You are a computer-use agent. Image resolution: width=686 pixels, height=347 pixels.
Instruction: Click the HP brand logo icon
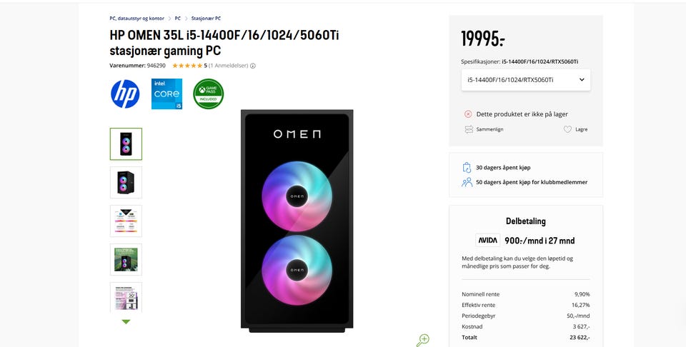[125, 94]
